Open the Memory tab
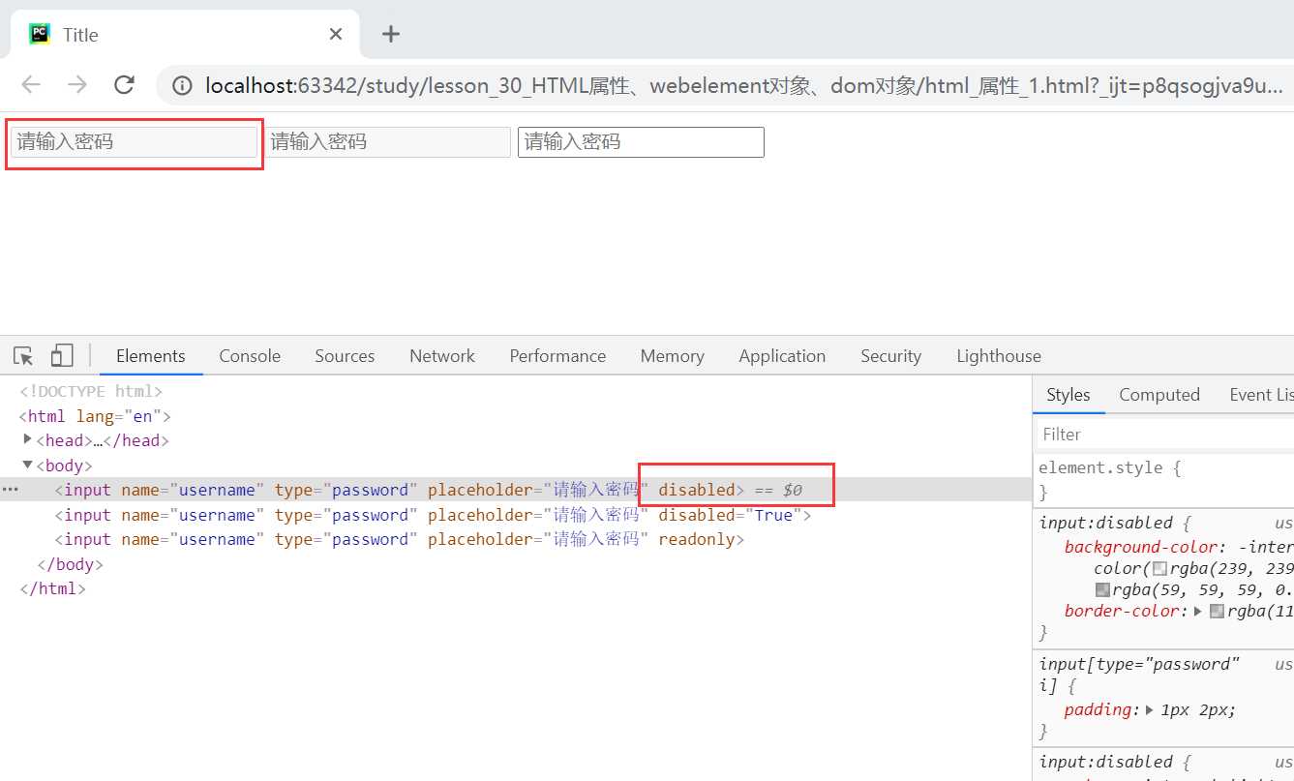Image resolution: width=1294 pixels, height=781 pixels. (x=672, y=356)
